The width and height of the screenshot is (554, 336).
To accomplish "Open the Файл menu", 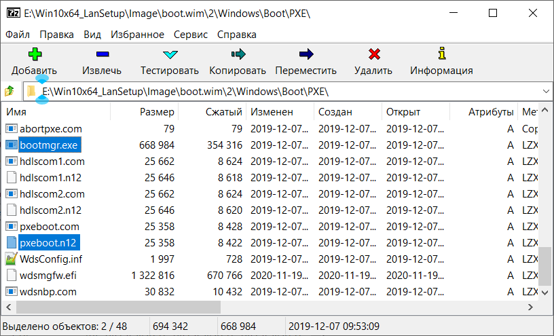I will click(x=18, y=35).
